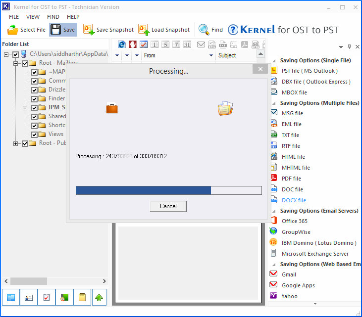This screenshot has height=317, width=362.
Task: Click the red stop hand icon
Action: 133,45
